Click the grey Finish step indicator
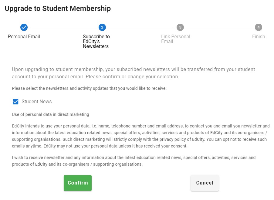Viewport: 274px width, 200px height. (259, 27)
